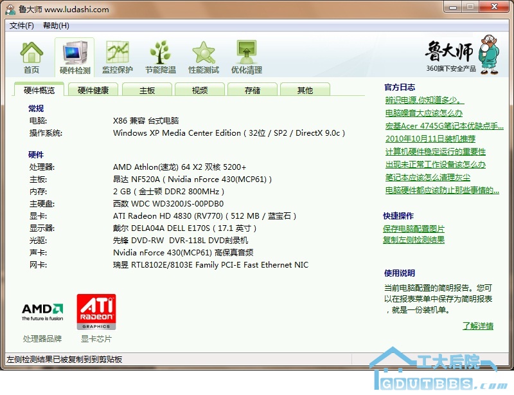Open the 帮助(H) menu

pyautogui.click(x=56, y=26)
